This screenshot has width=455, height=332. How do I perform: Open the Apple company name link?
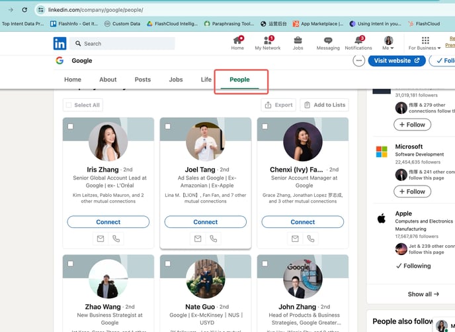(403, 213)
